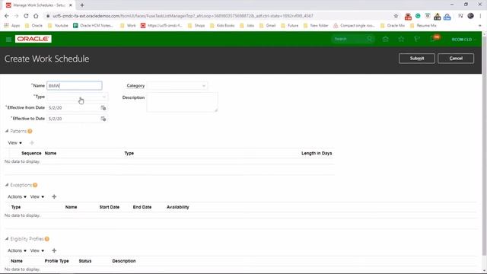Viewport: 487px width, 274px height.
Task: Open the Work bookmark folder
Action: pyautogui.click(x=128, y=25)
